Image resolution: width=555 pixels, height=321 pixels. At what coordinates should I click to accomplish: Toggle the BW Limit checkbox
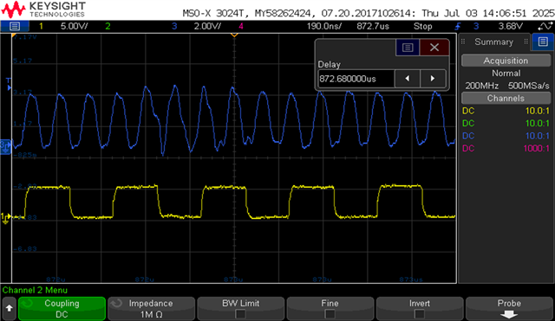pyautogui.click(x=241, y=313)
